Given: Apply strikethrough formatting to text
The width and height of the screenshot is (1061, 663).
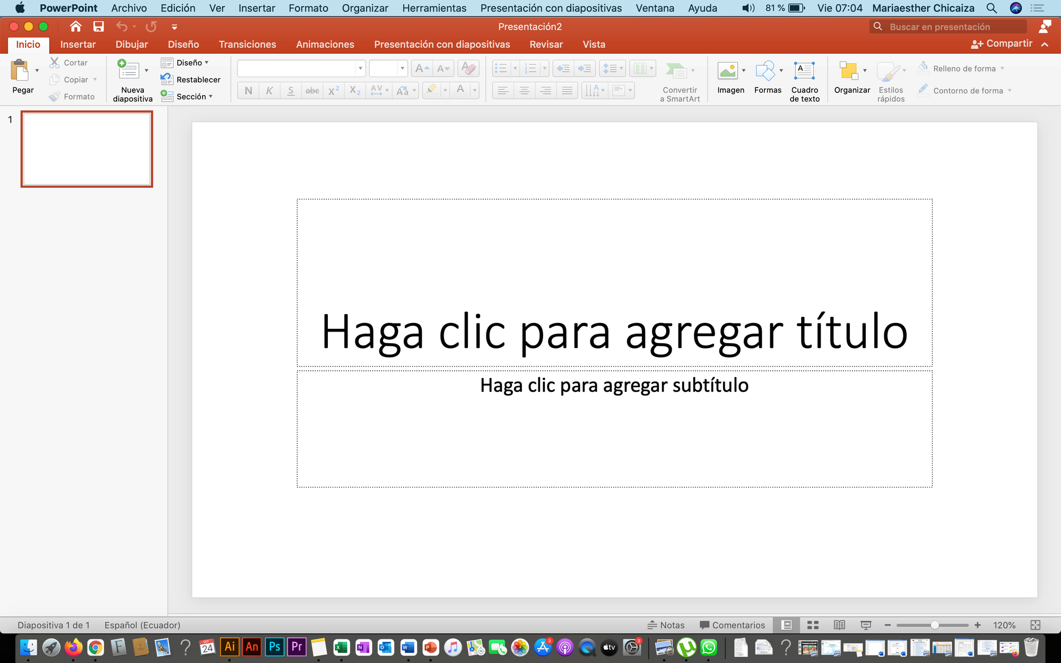Looking at the screenshot, I should coord(312,90).
